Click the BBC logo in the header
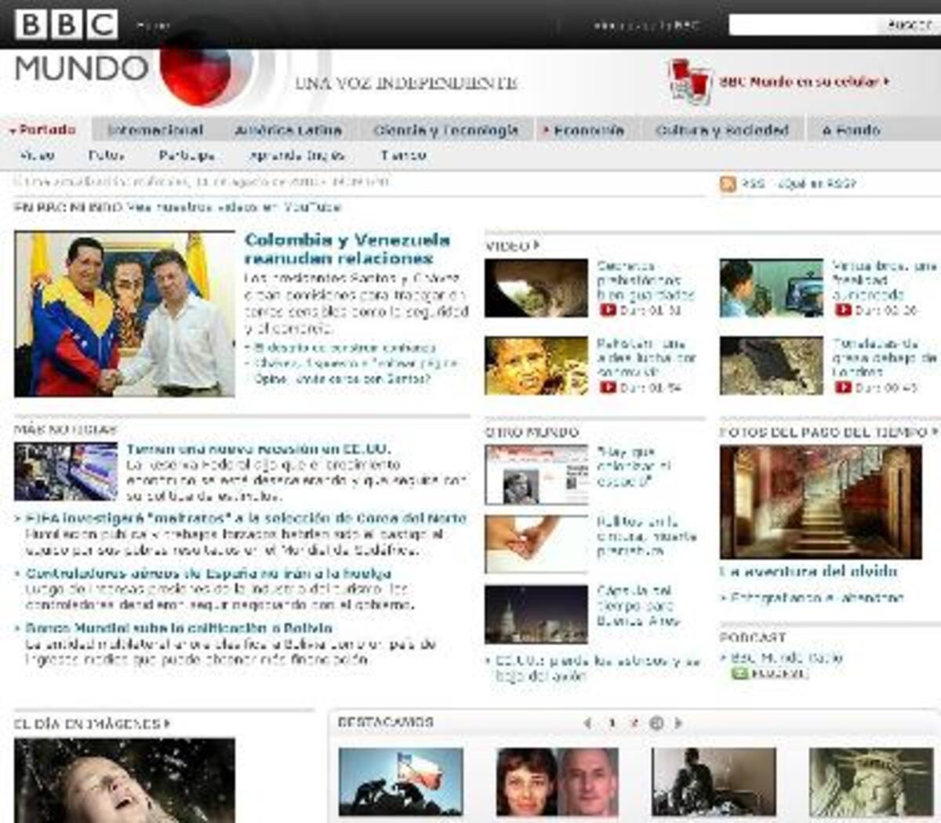Image resolution: width=941 pixels, height=823 pixels. click(x=67, y=24)
